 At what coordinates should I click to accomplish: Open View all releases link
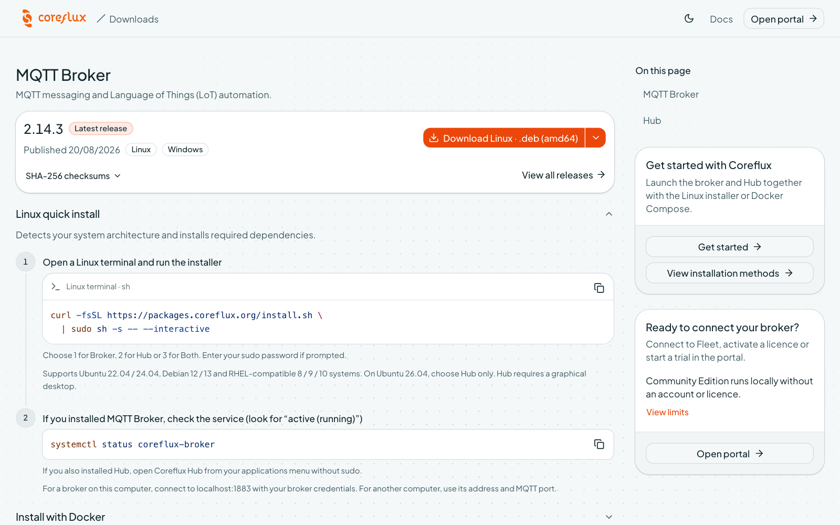(x=563, y=175)
